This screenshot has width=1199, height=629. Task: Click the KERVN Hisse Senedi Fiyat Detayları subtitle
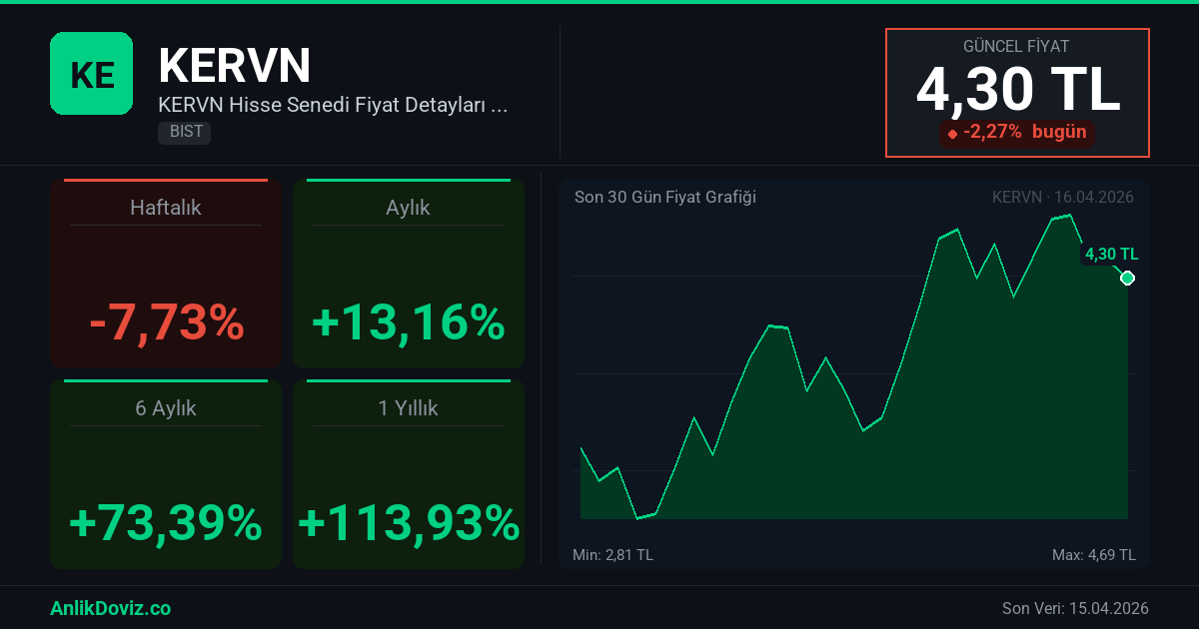(334, 105)
